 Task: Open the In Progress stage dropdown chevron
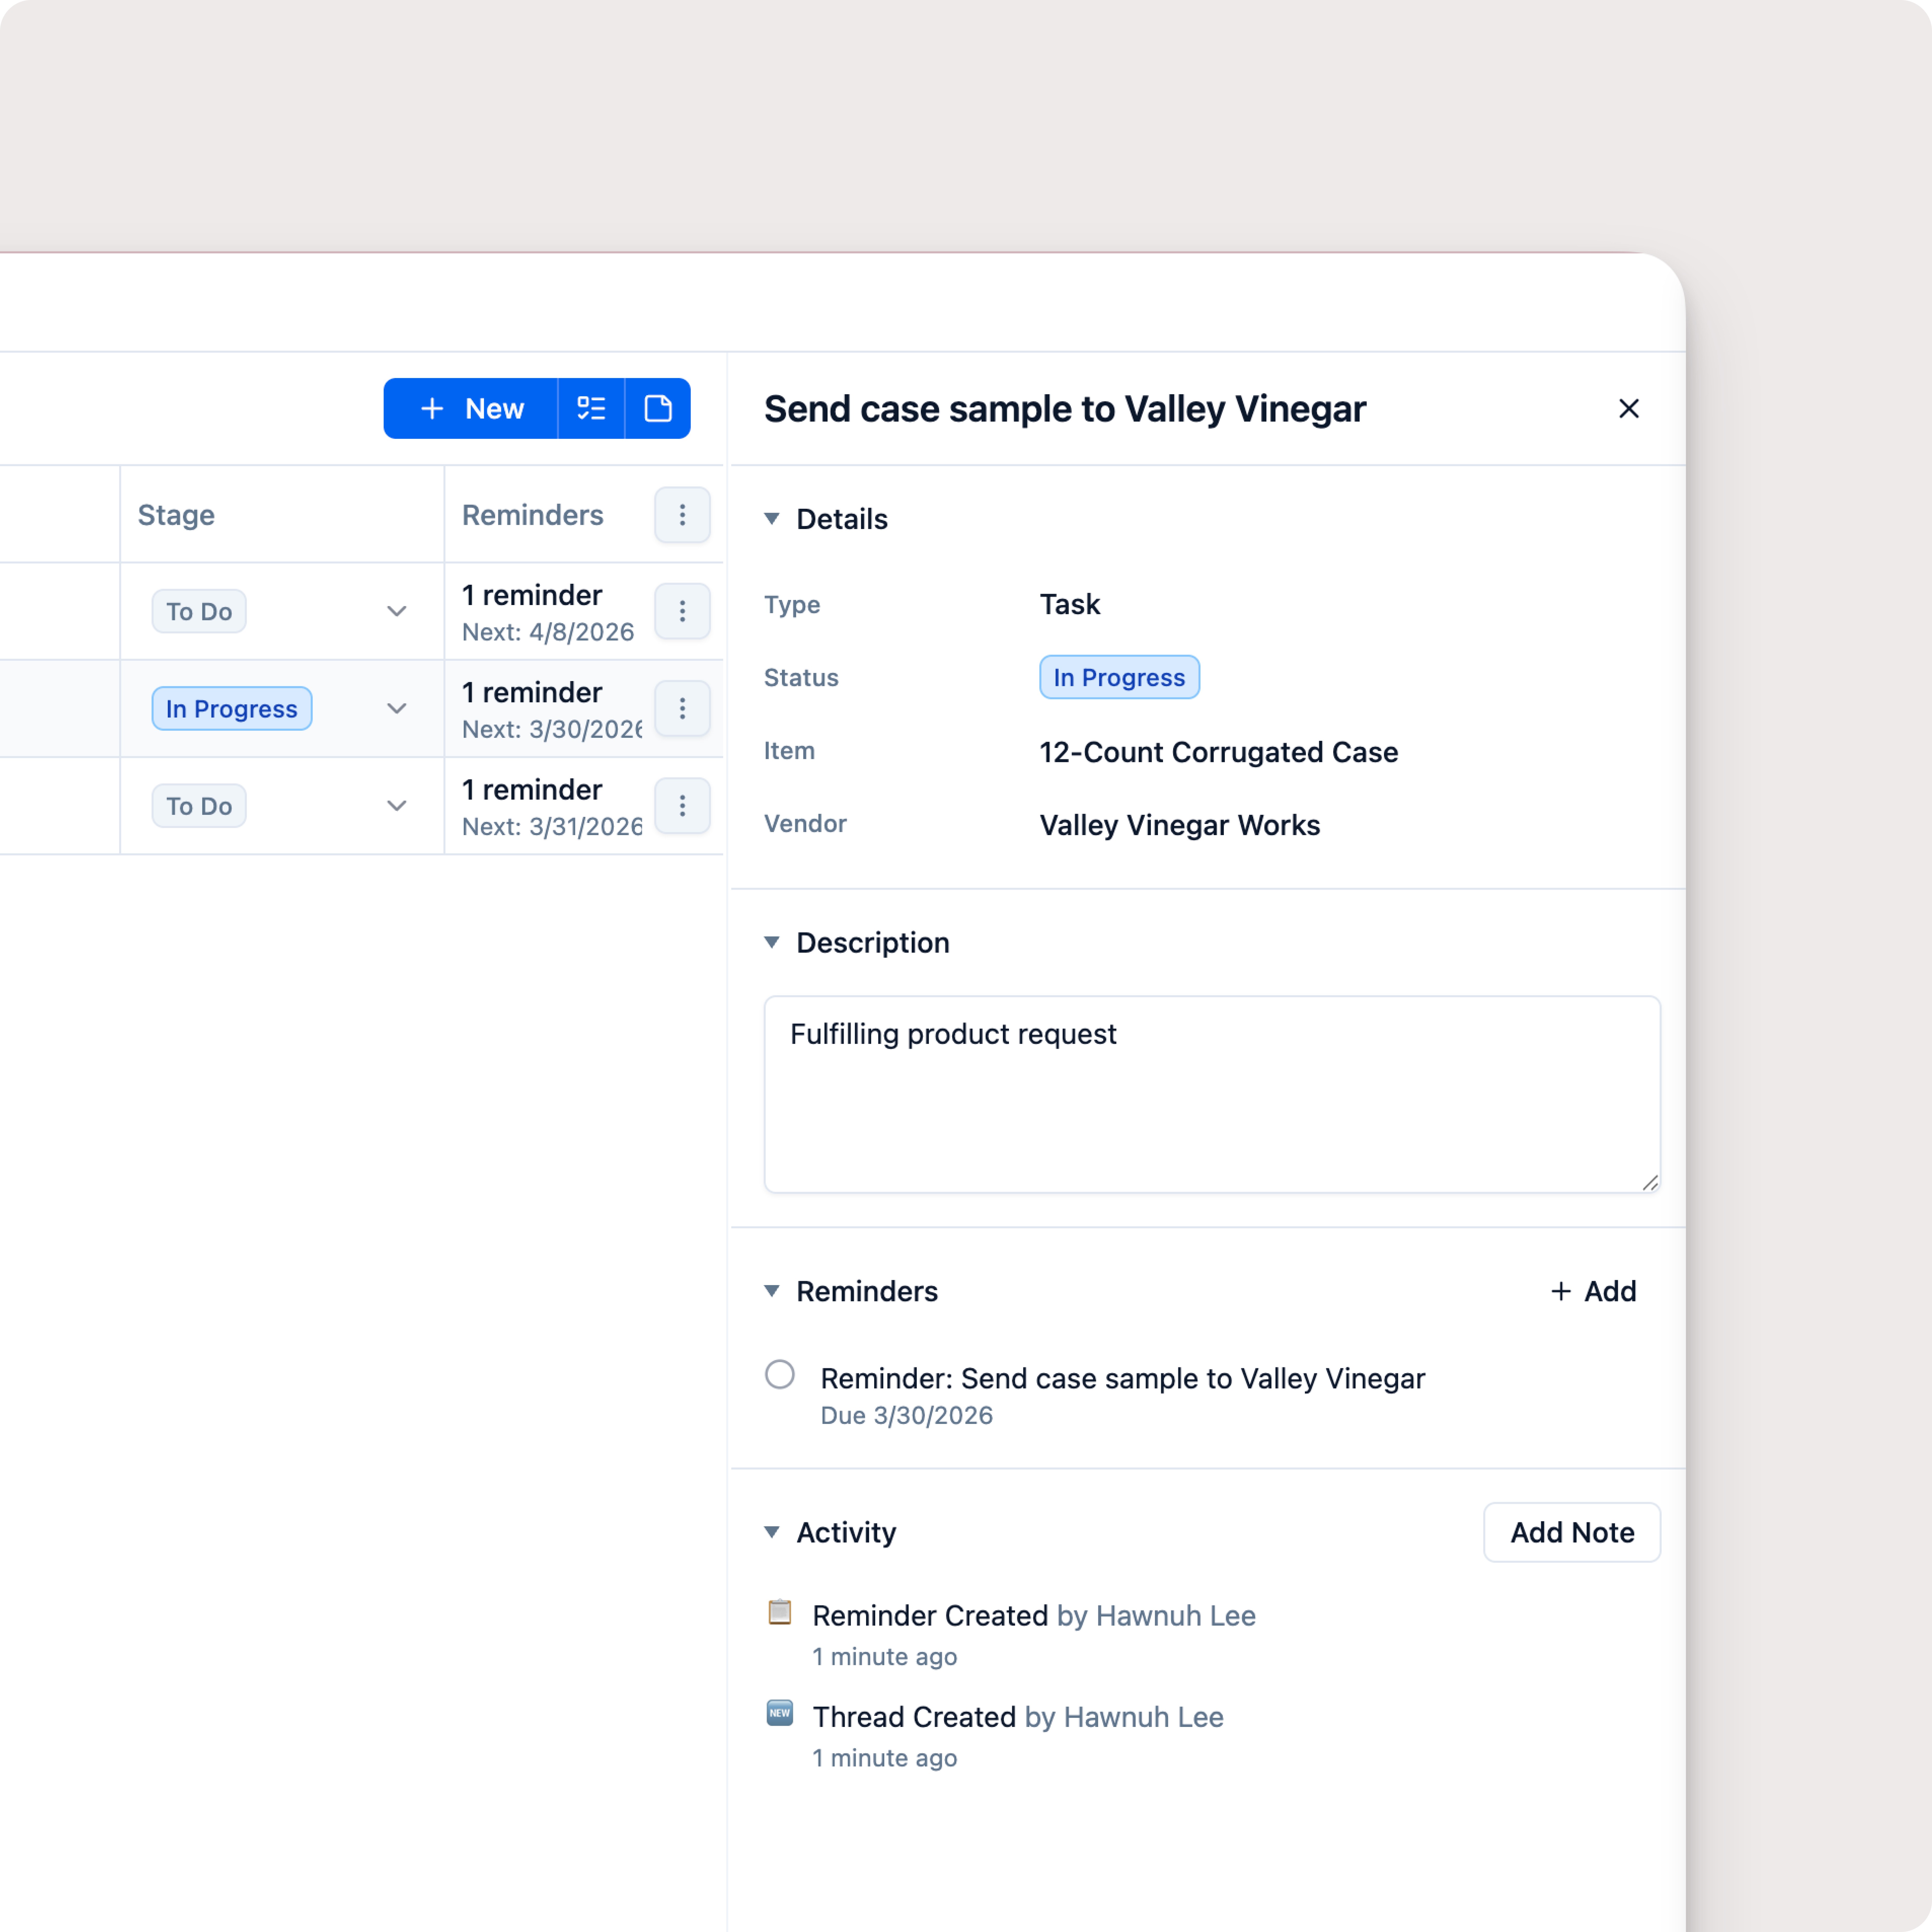tap(396, 708)
